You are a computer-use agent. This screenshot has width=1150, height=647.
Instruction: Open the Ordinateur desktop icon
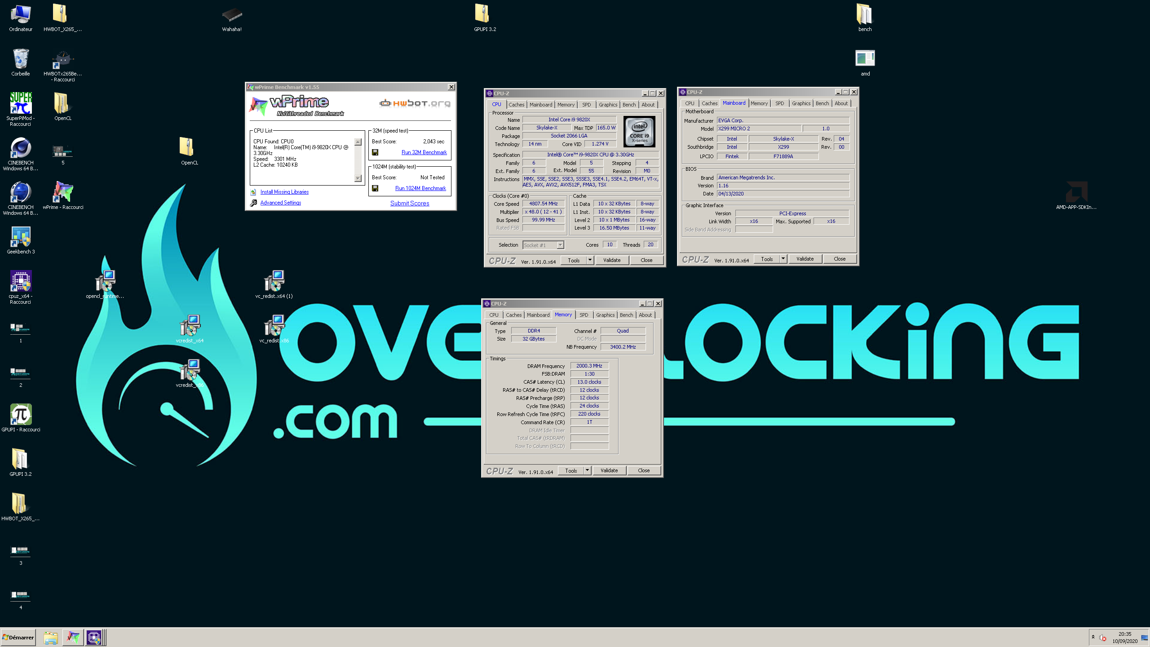click(21, 18)
